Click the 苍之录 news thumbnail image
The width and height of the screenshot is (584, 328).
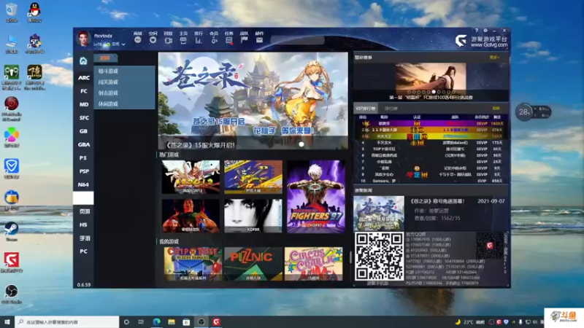click(x=379, y=213)
